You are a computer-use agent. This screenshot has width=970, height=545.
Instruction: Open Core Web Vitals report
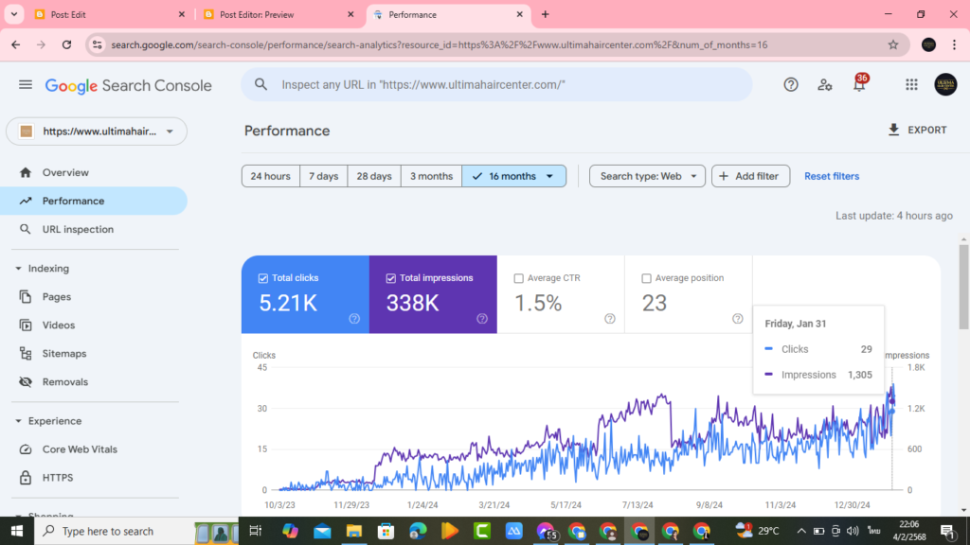click(83, 448)
